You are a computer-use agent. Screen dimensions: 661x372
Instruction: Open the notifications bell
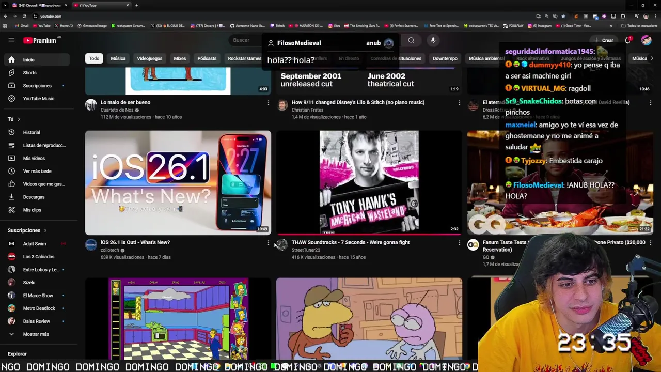628,40
